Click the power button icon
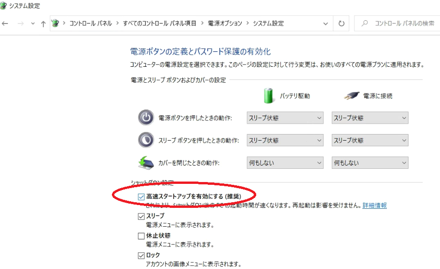440x269 pixels. pos(146,118)
